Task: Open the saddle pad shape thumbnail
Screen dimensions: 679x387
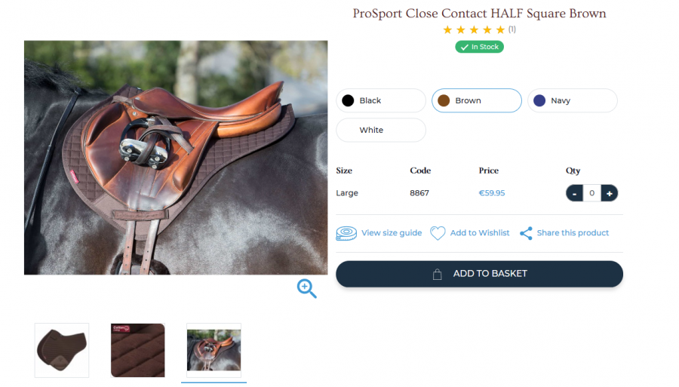Action: (62, 350)
